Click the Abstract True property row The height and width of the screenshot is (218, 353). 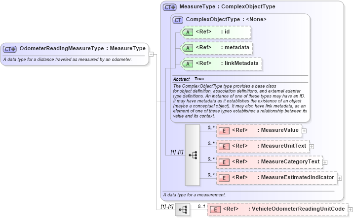[240, 79]
